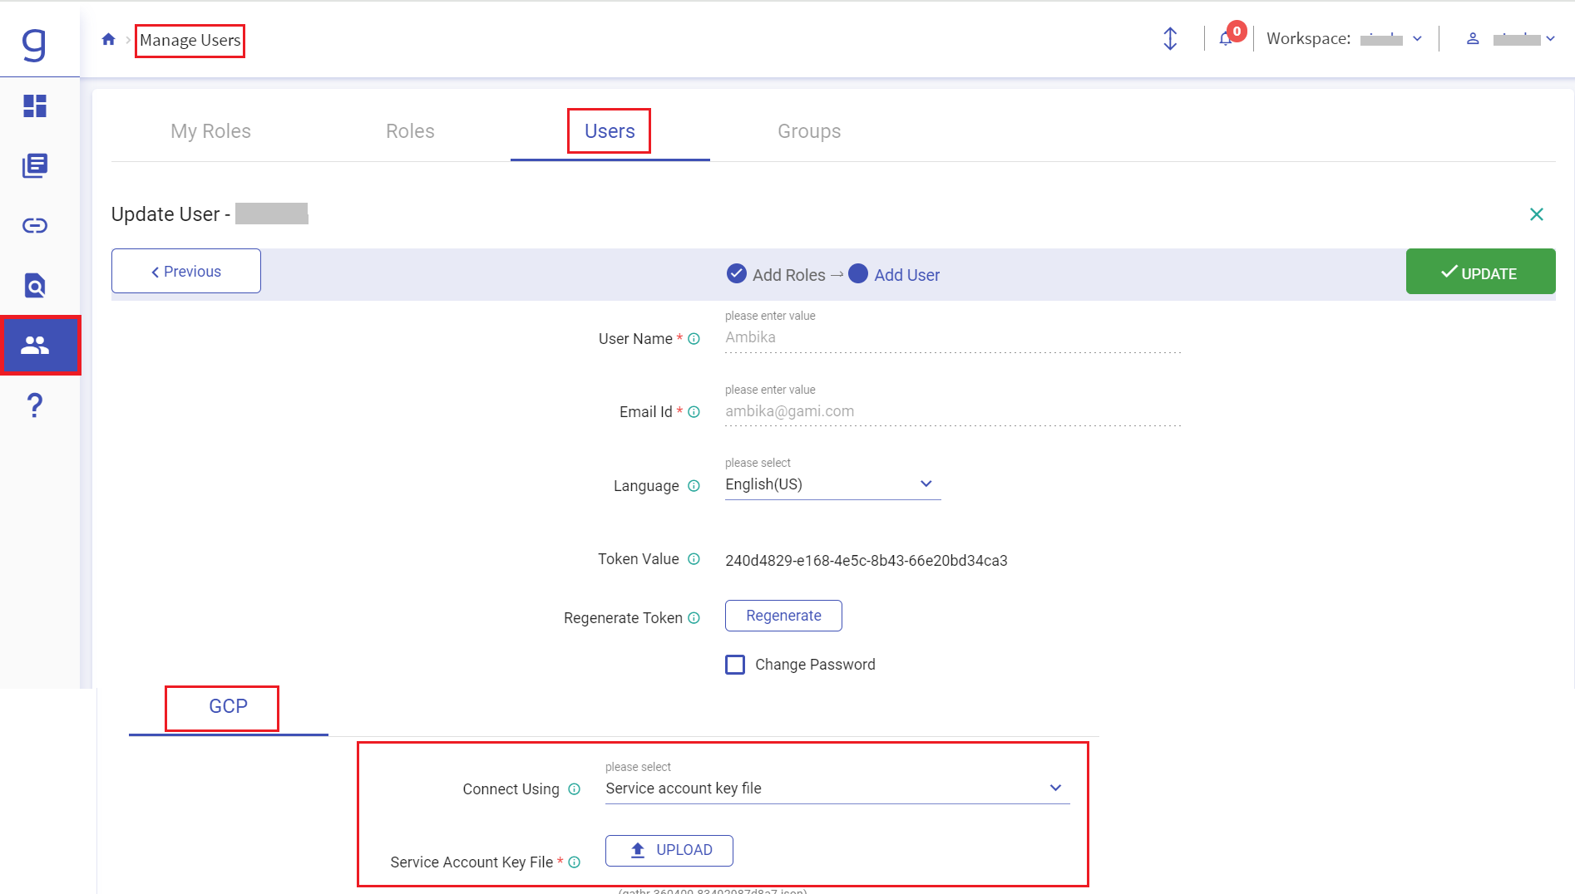Toggle the Change Password checkbox
Image resolution: width=1575 pixels, height=894 pixels.
(x=735, y=665)
